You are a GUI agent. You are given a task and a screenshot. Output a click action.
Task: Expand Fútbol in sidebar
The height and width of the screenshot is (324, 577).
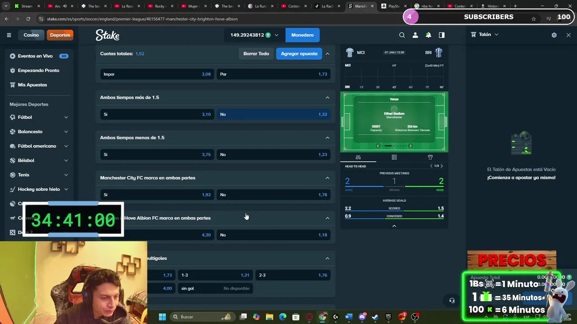point(66,117)
